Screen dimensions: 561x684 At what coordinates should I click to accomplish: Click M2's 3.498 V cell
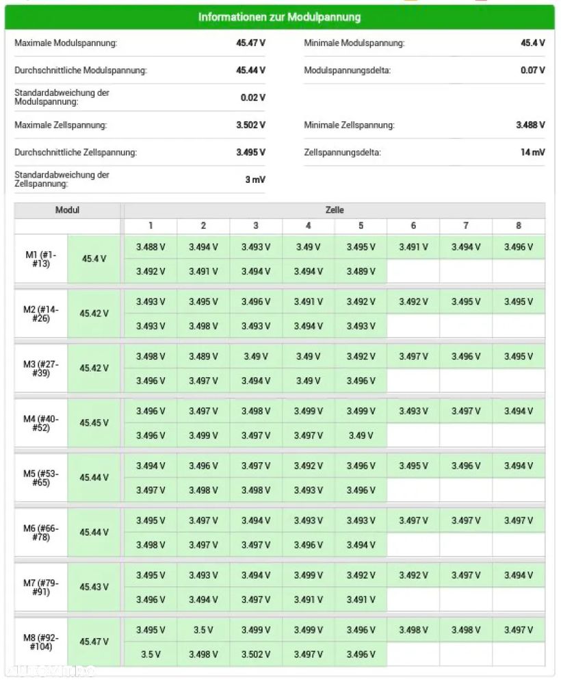203,326
